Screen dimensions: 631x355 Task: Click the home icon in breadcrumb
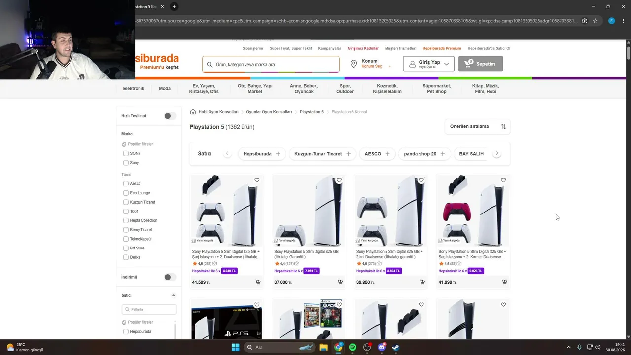tap(193, 112)
